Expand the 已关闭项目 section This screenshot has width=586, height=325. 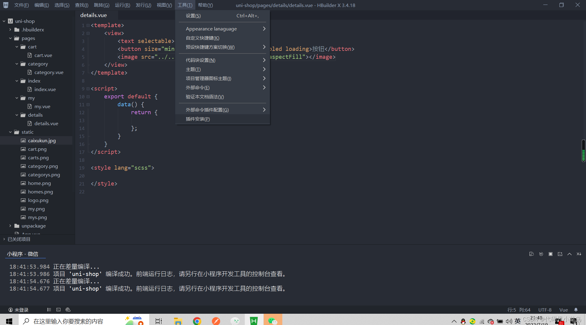pyautogui.click(x=4, y=239)
